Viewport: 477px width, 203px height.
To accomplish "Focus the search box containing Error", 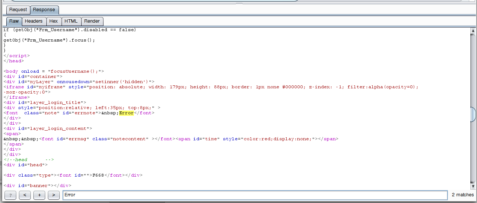I will click(255, 195).
